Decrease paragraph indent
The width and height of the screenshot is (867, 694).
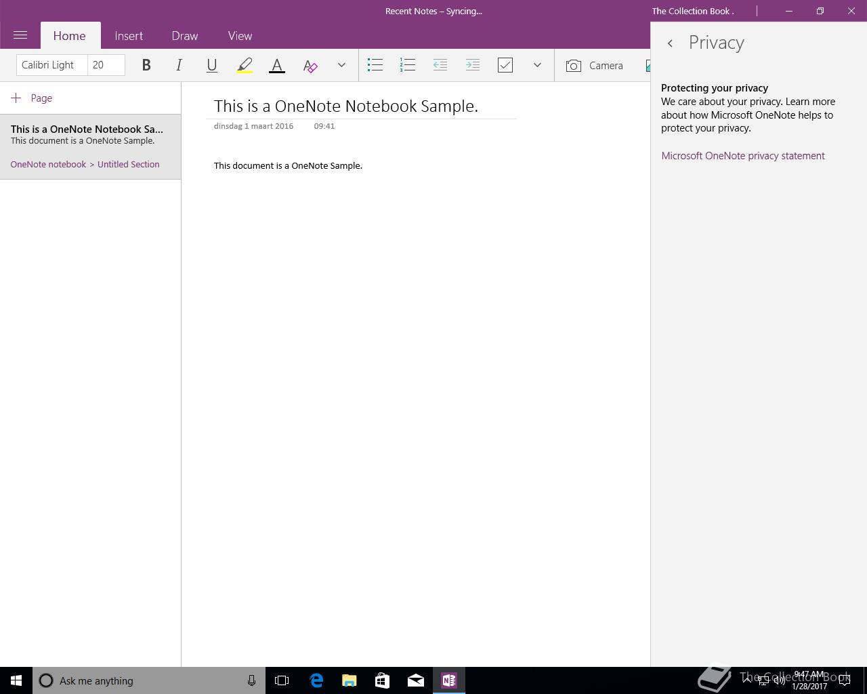[440, 65]
